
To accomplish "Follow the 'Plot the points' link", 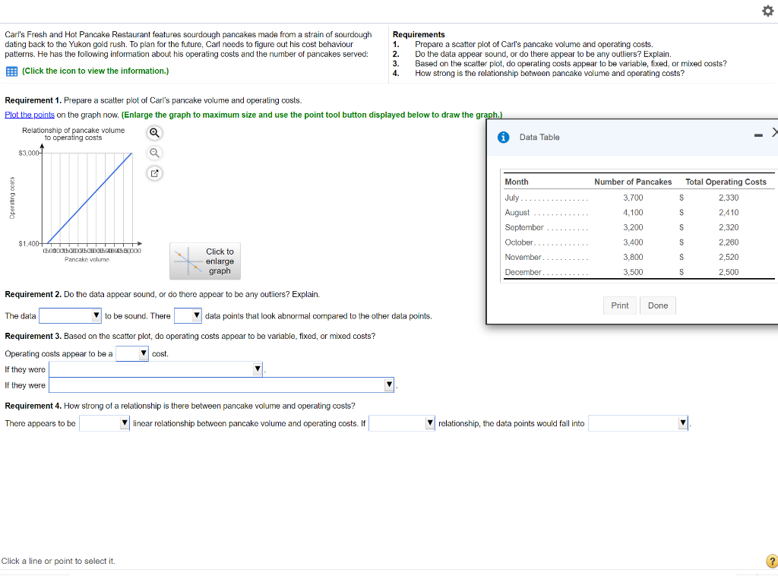I will coord(30,115).
